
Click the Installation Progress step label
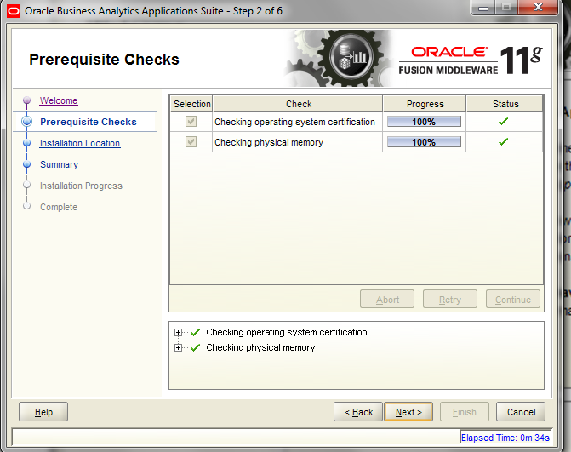81,186
